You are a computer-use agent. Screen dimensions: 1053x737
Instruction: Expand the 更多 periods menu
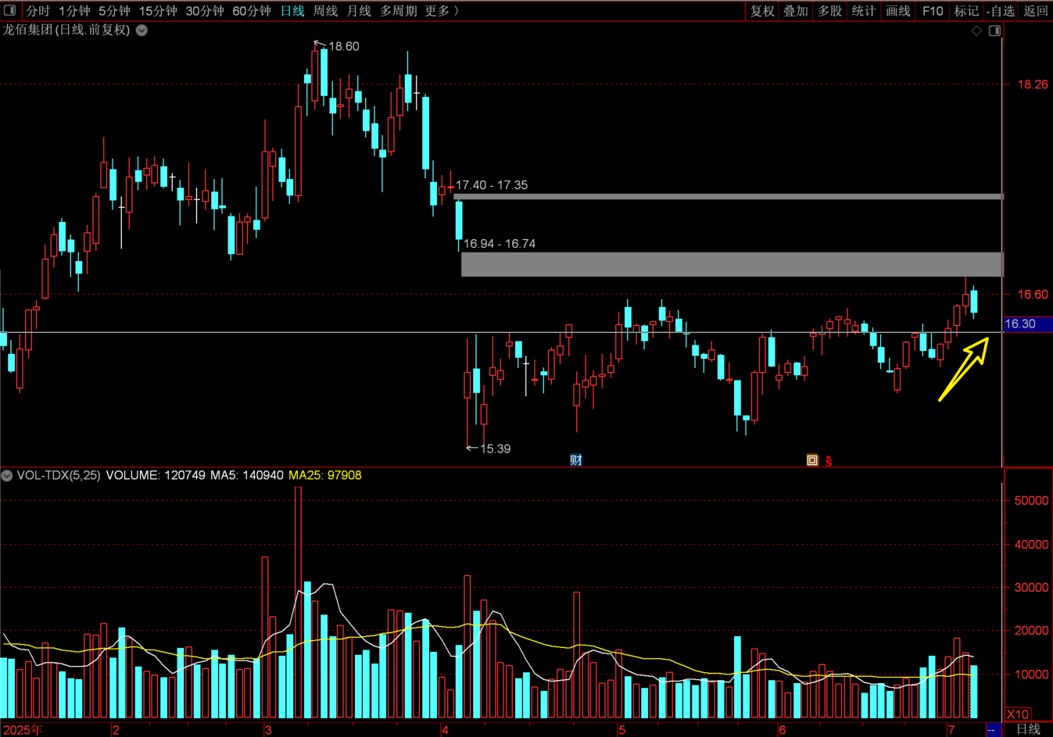point(442,11)
